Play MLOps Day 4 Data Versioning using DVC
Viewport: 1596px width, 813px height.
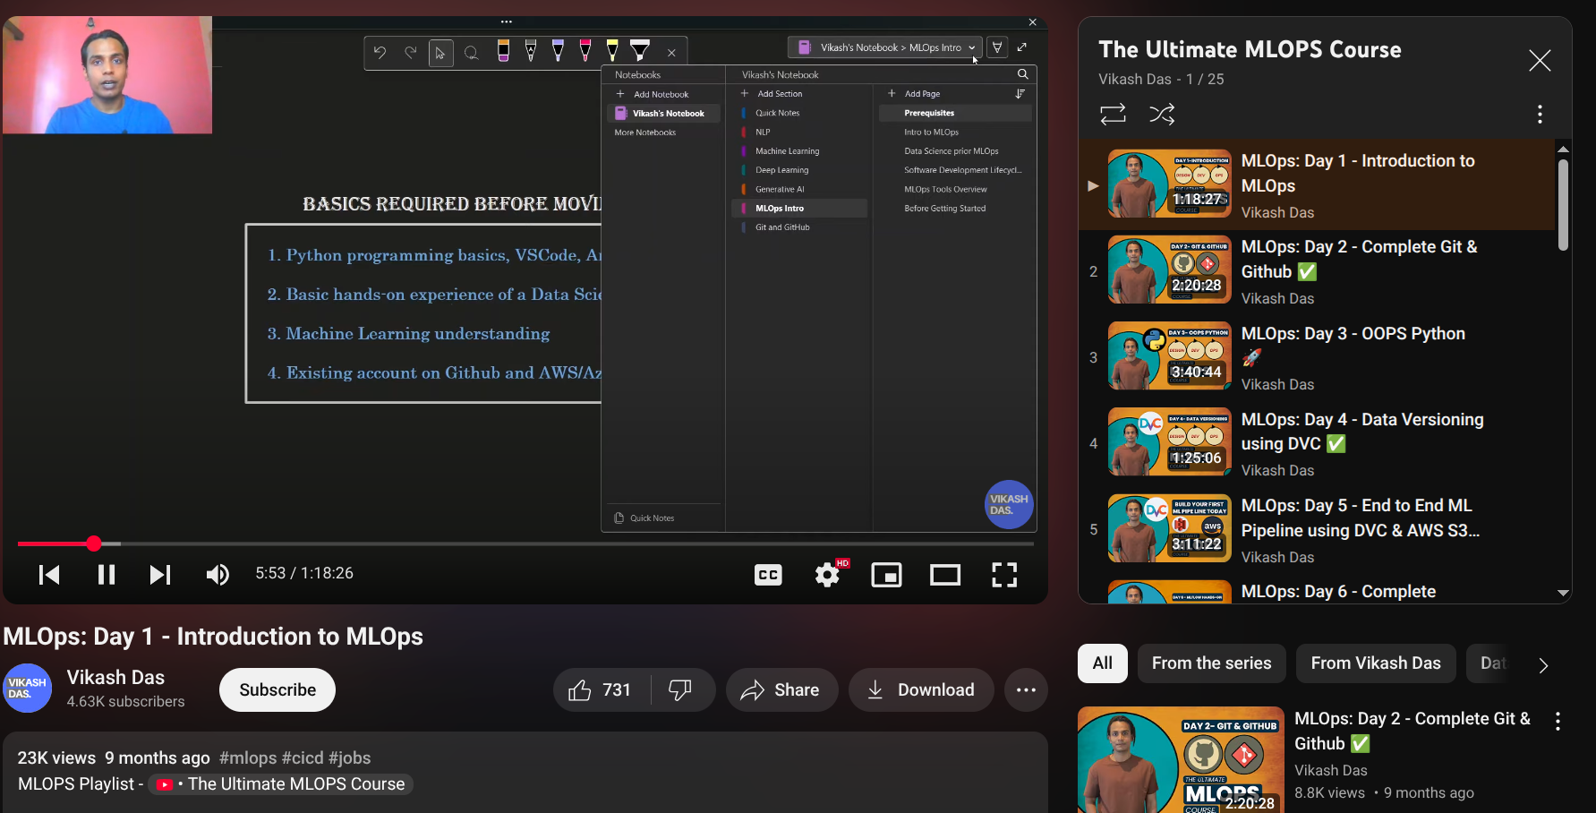tap(1317, 444)
